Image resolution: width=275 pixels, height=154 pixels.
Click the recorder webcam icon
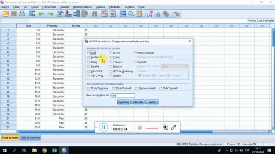click(165, 127)
